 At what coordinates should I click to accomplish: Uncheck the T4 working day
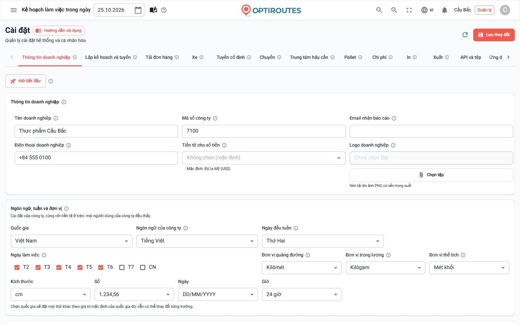click(59, 267)
